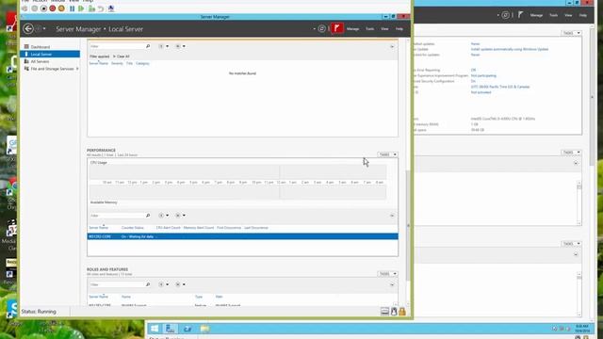Open Manage menu in background Server Manager
Viewport: 603px width, 339px height.
[x=536, y=15]
